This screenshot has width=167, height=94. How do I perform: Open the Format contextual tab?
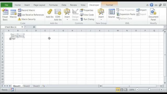click(110, 5)
